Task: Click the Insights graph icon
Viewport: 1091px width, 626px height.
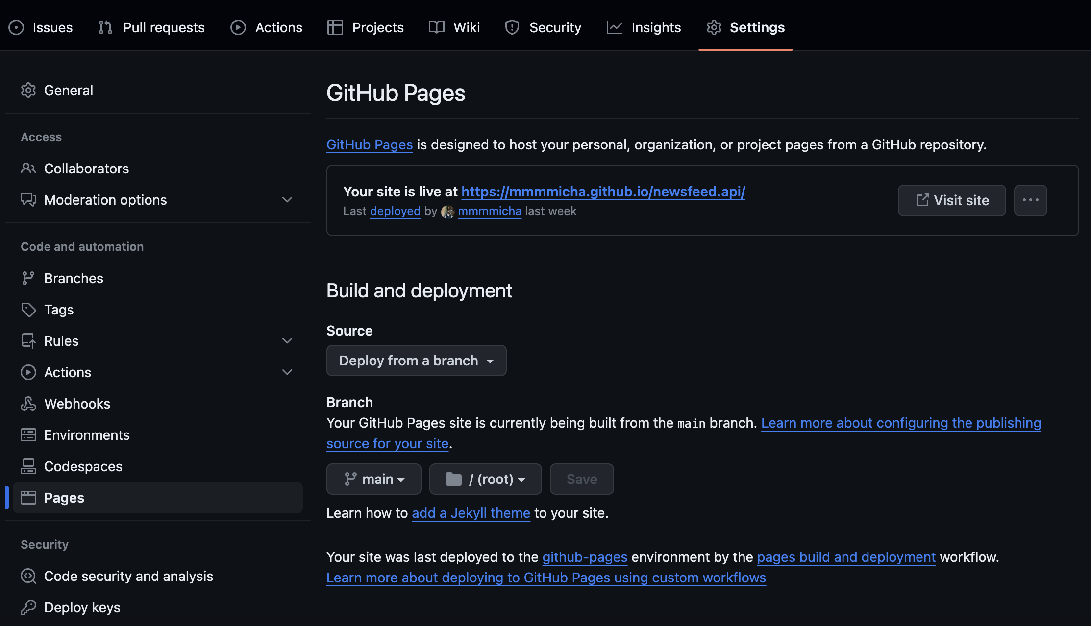Action: coord(614,27)
